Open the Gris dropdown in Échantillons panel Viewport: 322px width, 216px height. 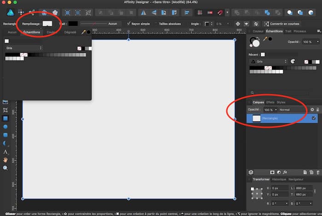[268, 61]
